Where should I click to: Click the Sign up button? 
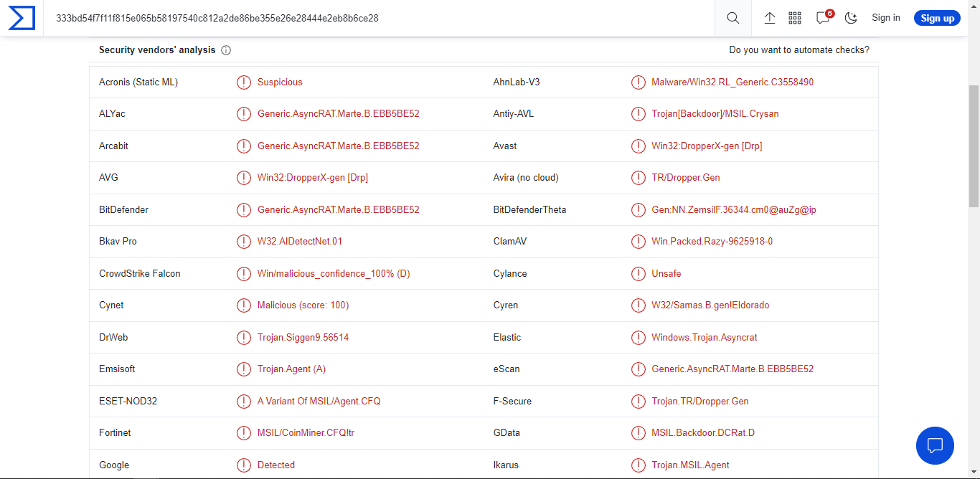pos(937,18)
